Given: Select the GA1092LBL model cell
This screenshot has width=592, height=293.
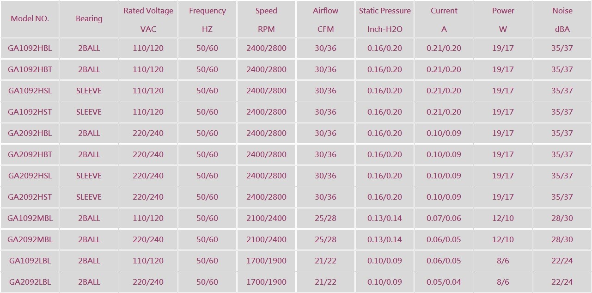Looking at the screenshot, I should [x=30, y=261].
